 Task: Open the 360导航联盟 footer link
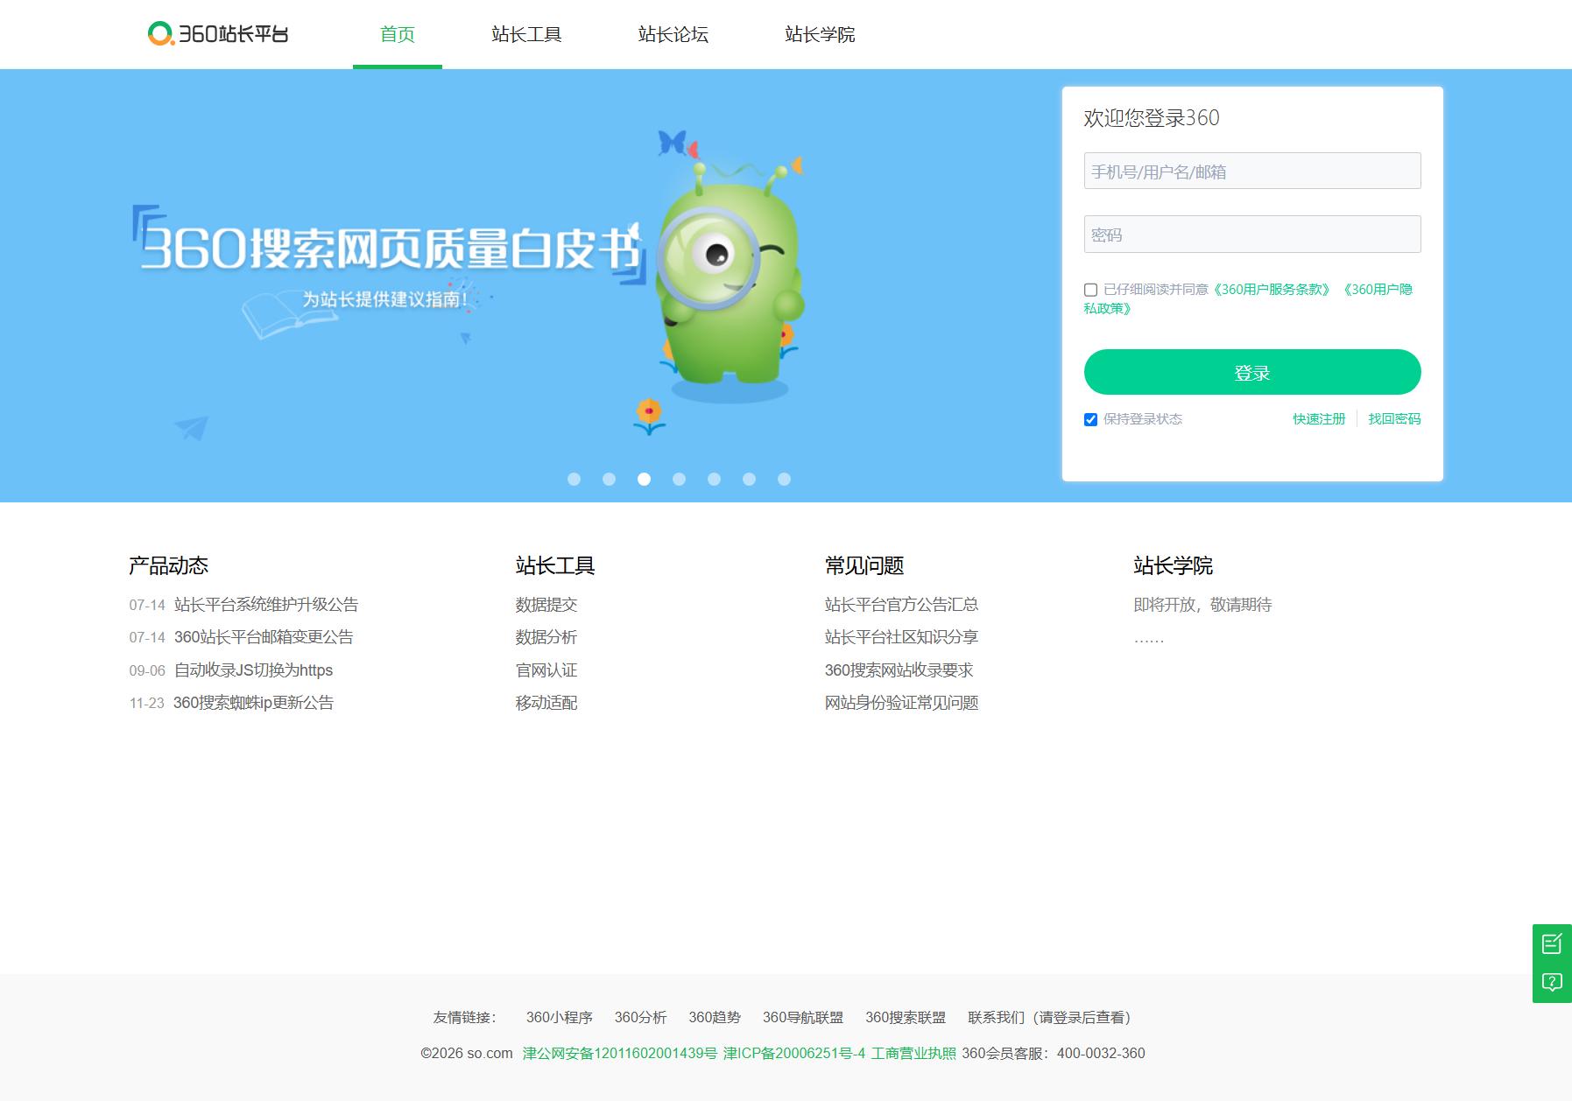click(x=803, y=1017)
